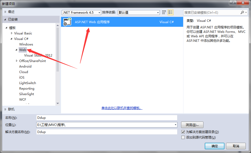Click the project name field
The height and width of the screenshot is (153, 251).
pos(107,118)
